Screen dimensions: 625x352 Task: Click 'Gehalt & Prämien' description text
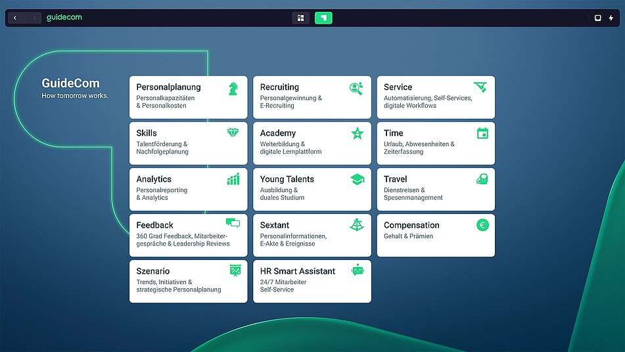(x=408, y=236)
